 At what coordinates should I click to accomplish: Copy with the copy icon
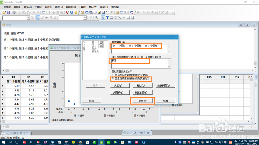[24, 12]
